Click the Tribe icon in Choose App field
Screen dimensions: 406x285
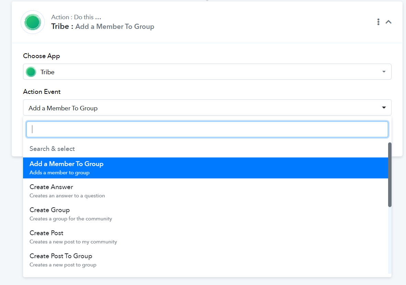tap(31, 72)
